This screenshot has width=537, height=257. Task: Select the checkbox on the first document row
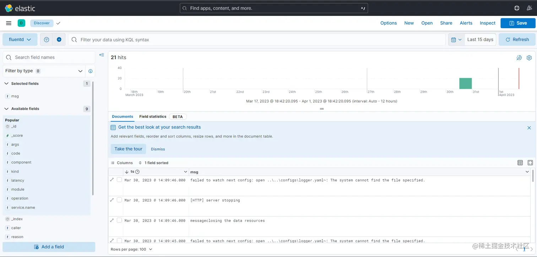[119, 180]
